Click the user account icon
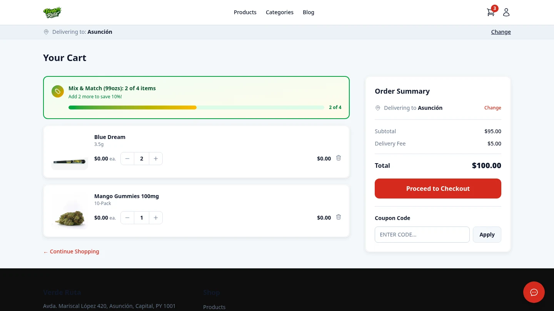The height and width of the screenshot is (311, 554). pos(506,12)
